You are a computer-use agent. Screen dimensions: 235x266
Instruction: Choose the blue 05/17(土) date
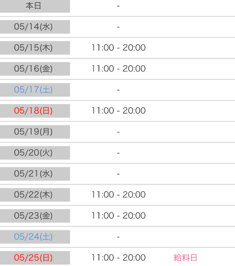coord(33,90)
